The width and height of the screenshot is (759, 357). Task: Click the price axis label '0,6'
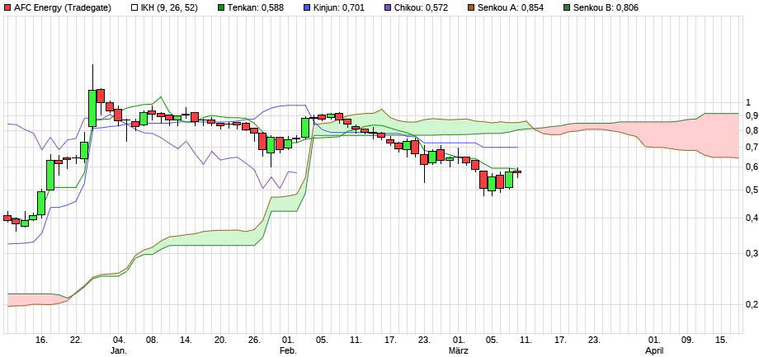click(752, 167)
